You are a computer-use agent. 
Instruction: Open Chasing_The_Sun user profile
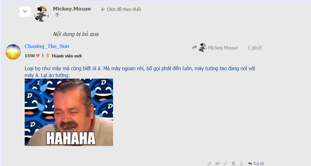[x=47, y=46]
